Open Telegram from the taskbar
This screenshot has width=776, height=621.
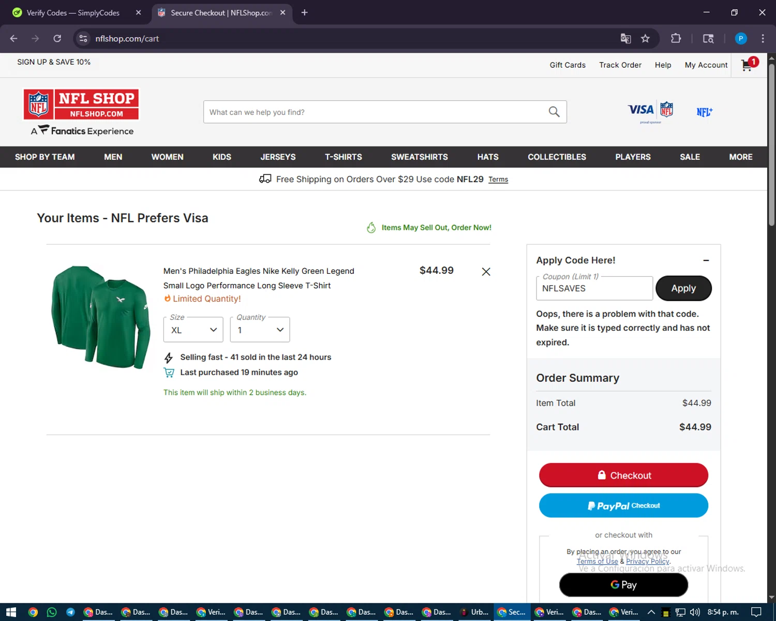70,612
